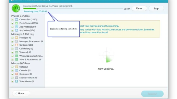Select the Viber & Attachments (0) label

click(30, 59)
